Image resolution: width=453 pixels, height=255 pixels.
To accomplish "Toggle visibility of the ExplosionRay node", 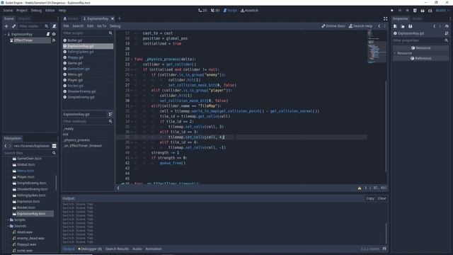I will click(x=54, y=34).
